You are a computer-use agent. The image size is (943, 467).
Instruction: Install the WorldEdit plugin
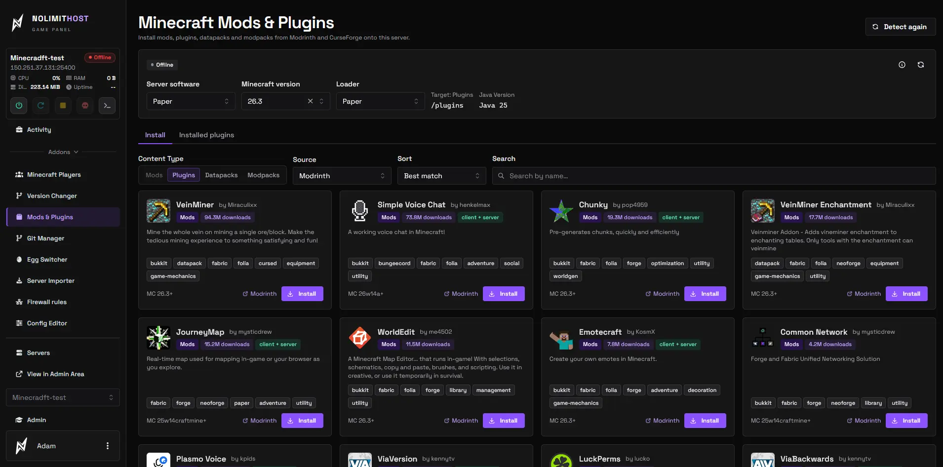click(504, 421)
